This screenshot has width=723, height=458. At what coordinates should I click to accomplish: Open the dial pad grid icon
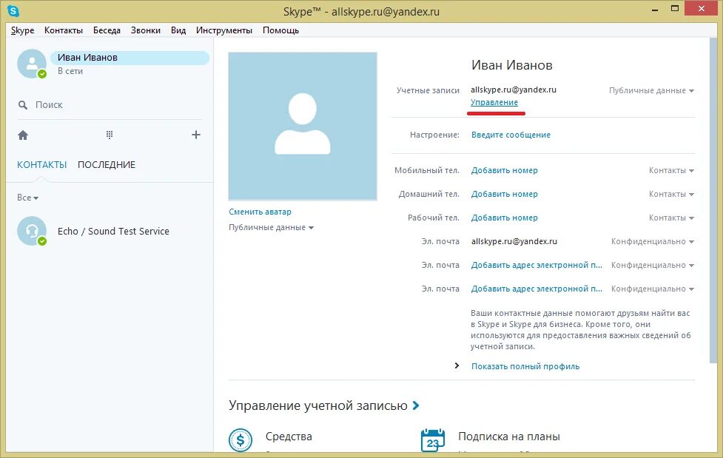(x=110, y=135)
